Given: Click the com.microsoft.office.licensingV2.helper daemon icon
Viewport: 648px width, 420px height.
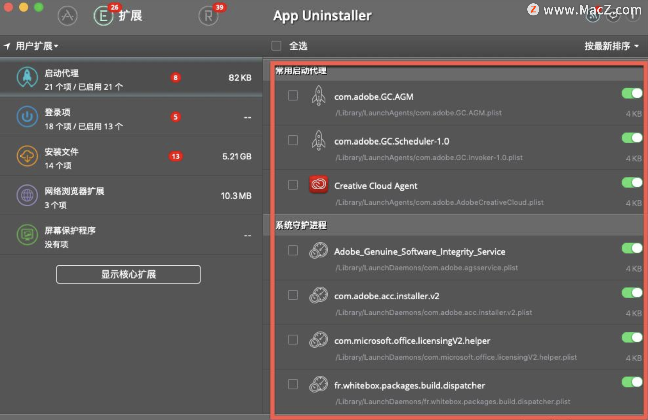Looking at the screenshot, I should 319,340.
